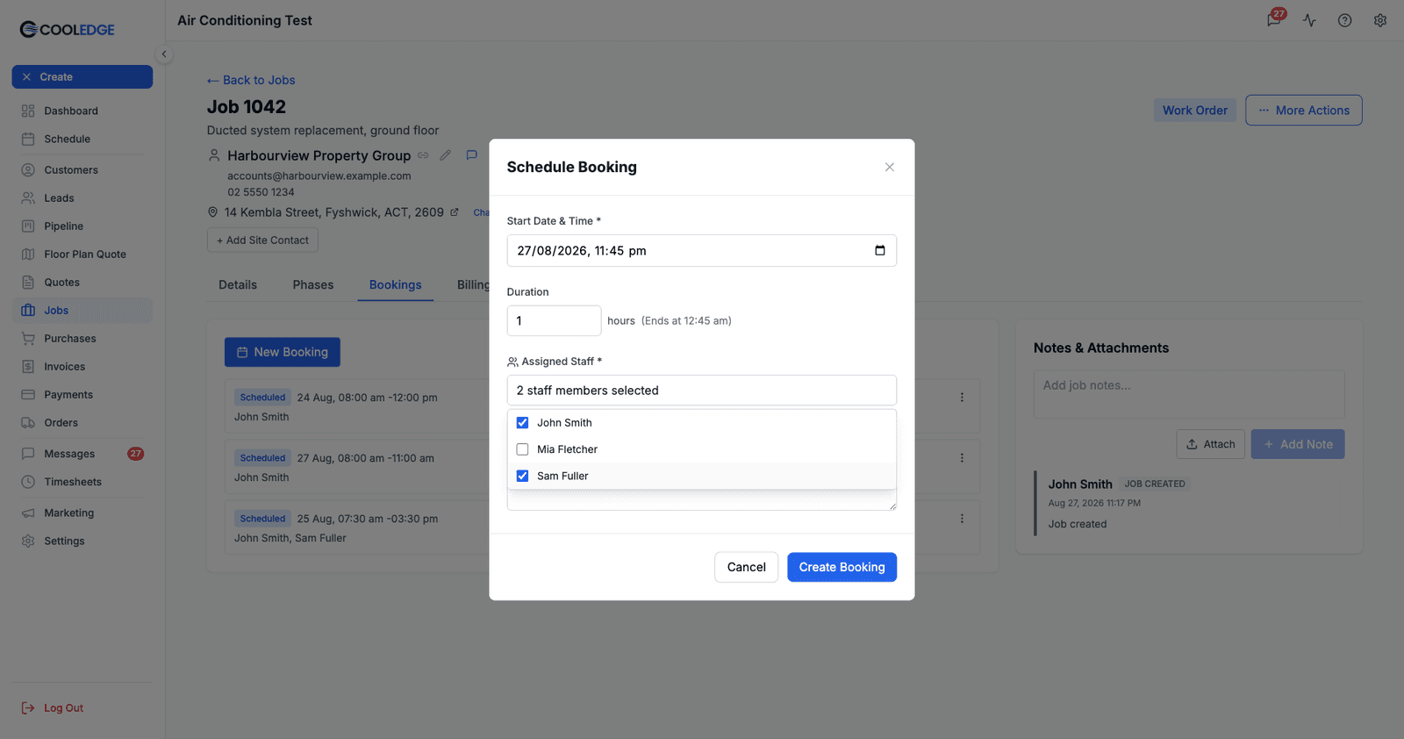Edit the customer with the pencil icon
This screenshot has width=1404, height=739.
click(x=446, y=155)
